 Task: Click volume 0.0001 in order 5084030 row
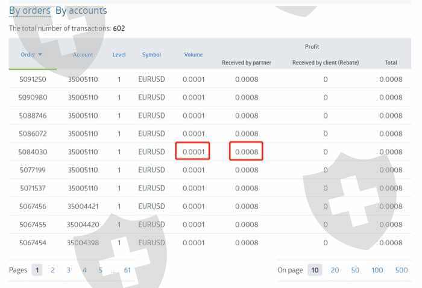point(194,152)
